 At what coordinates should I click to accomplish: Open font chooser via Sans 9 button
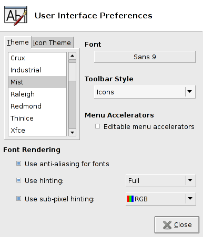tap(145, 57)
